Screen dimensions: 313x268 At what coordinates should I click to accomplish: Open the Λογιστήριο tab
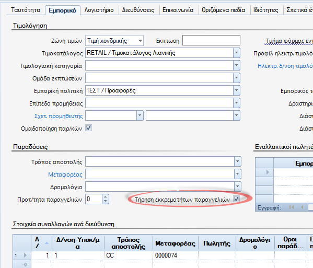click(99, 10)
